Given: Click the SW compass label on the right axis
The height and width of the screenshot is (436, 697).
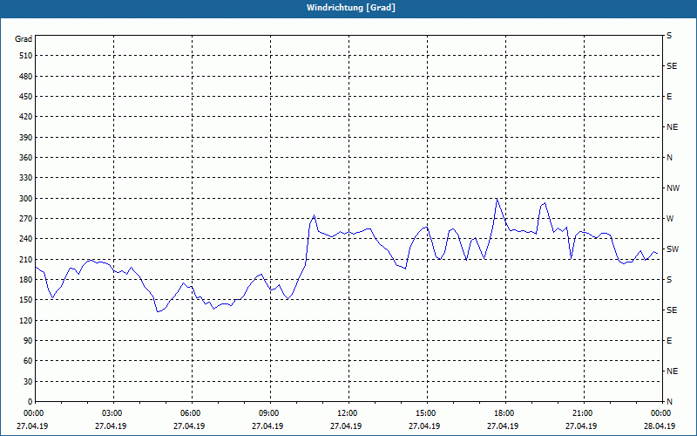Looking at the screenshot, I should (x=673, y=249).
